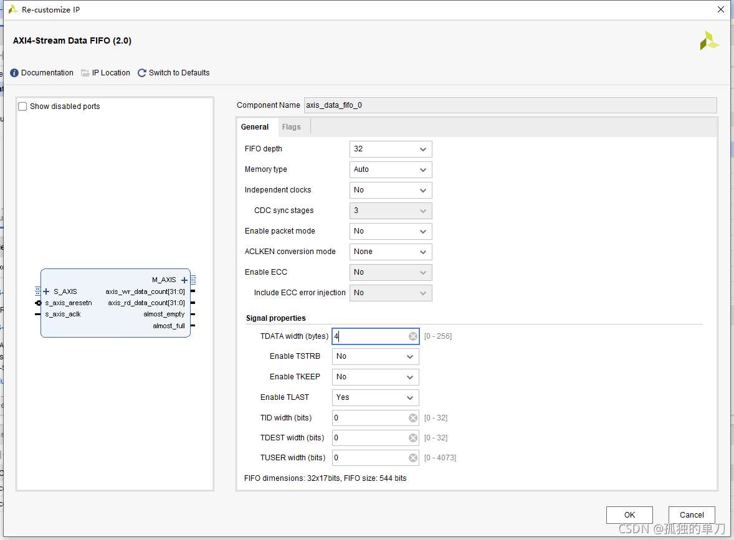Clear the TUSER width field value

tap(413, 458)
